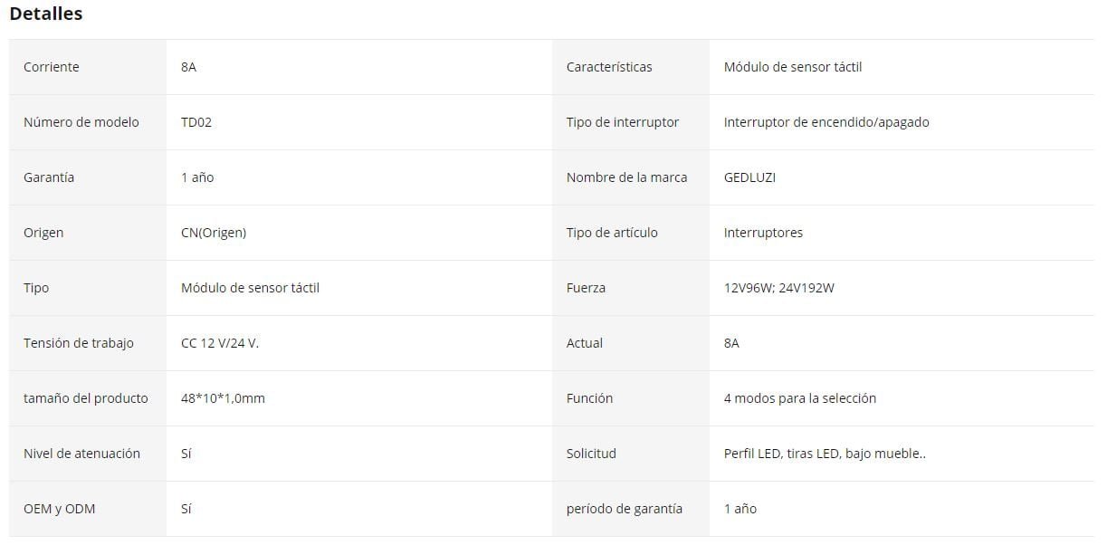This screenshot has width=1107, height=545.
Task: Click the Nivel de atenuación label
Action: click(x=81, y=454)
